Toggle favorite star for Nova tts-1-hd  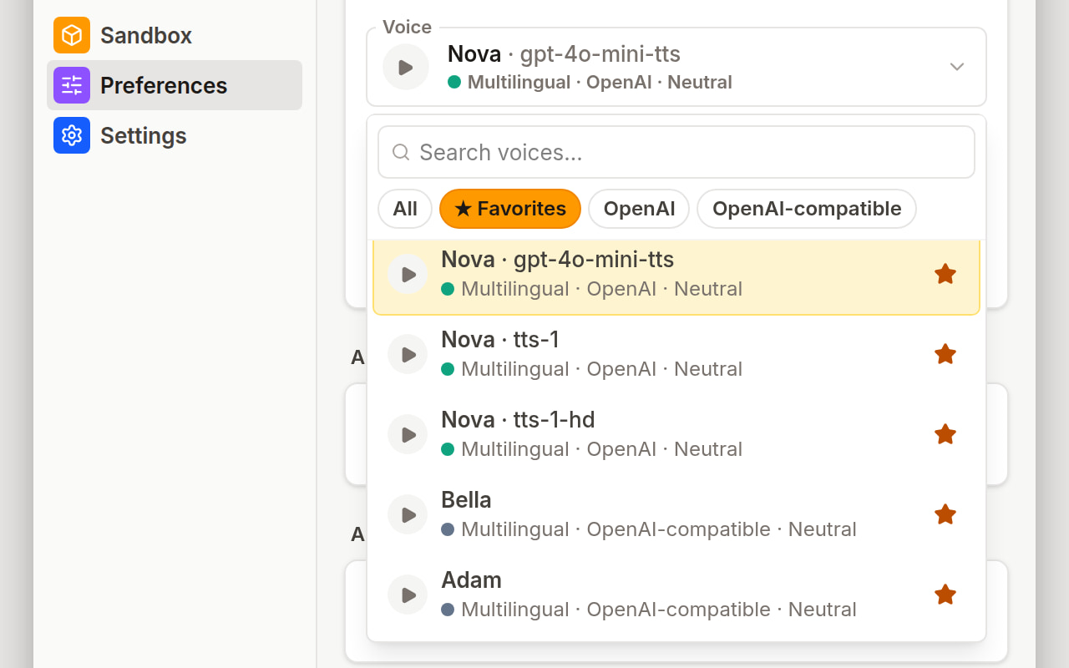(x=945, y=434)
